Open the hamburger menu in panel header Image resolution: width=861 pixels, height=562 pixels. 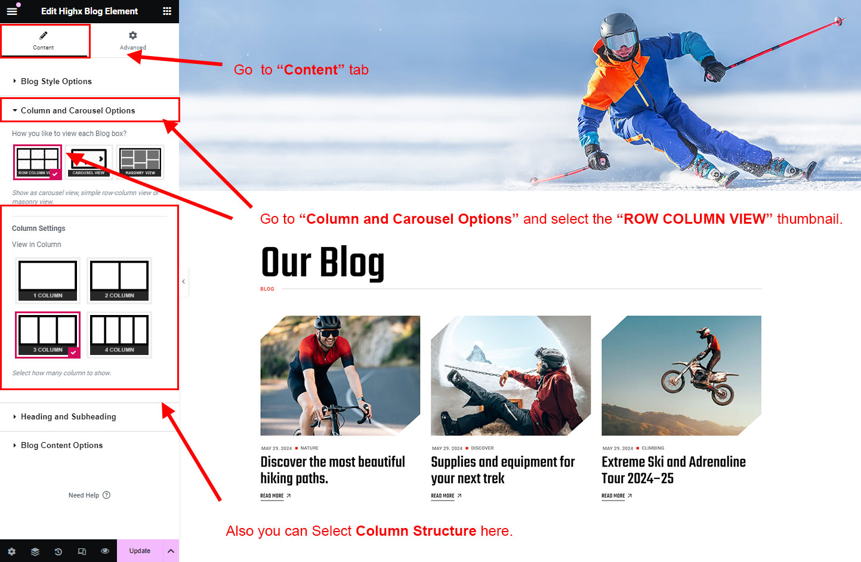12,11
